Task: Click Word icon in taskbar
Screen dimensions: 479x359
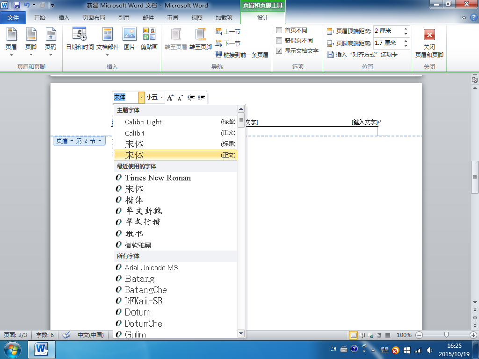Action: point(42,350)
